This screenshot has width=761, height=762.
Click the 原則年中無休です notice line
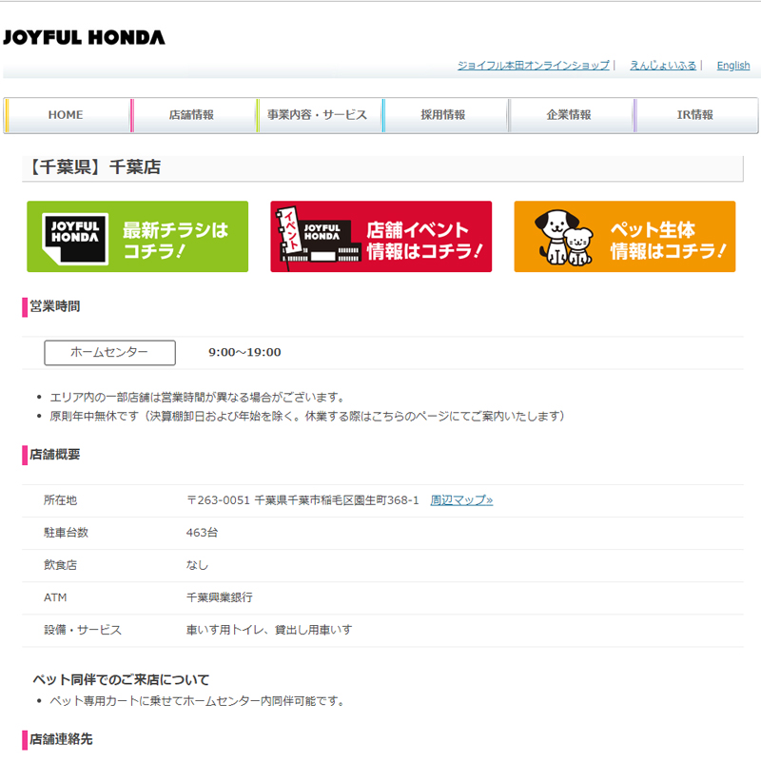308,417
